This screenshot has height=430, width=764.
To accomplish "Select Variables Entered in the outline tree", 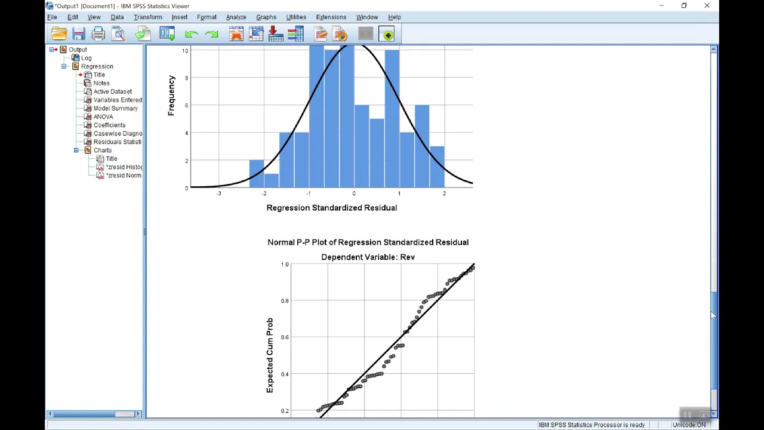I will coord(118,100).
